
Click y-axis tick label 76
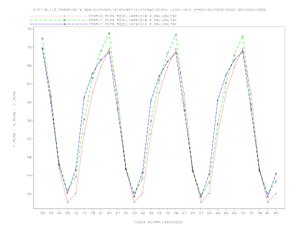click(29, 29)
